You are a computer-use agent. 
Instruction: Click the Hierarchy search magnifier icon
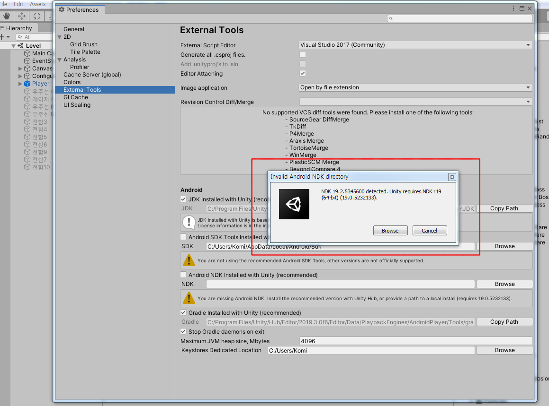pyautogui.click(x=20, y=37)
